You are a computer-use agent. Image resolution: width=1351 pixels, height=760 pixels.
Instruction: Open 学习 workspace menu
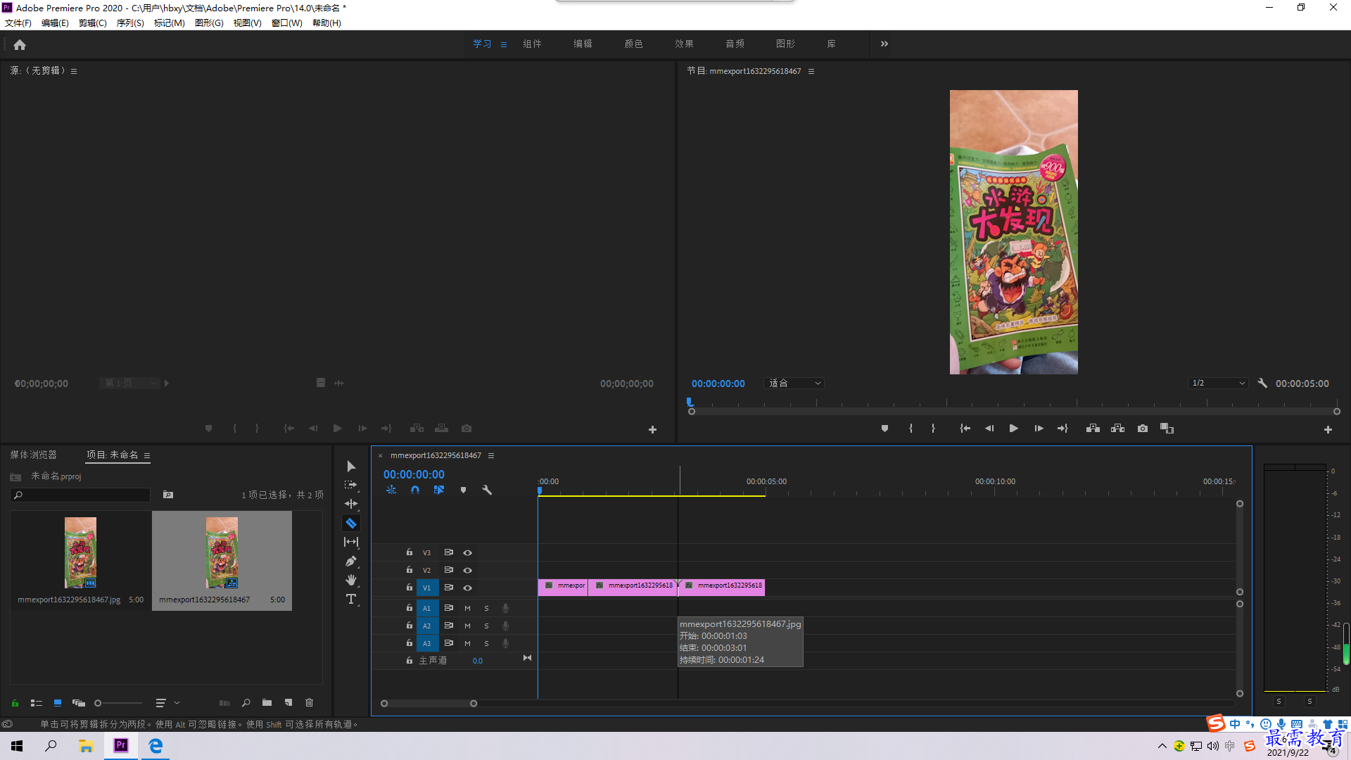pyautogui.click(x=504, y=44)
